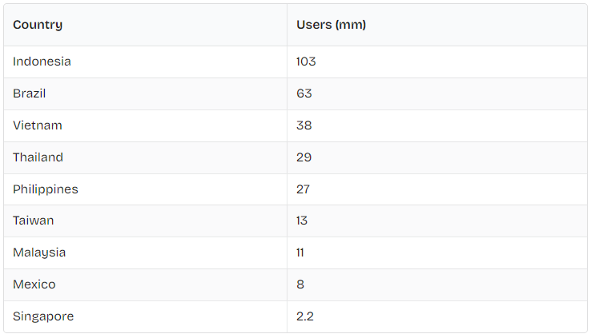Viewport: 591px width, 334px height.
Task: Click the 38 users value
Action: click(304, 125)
